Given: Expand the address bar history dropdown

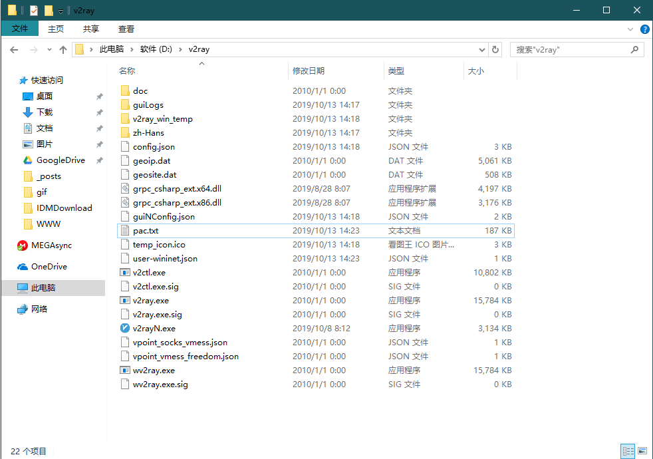Looking at the screenshot, I should (482, 50).
